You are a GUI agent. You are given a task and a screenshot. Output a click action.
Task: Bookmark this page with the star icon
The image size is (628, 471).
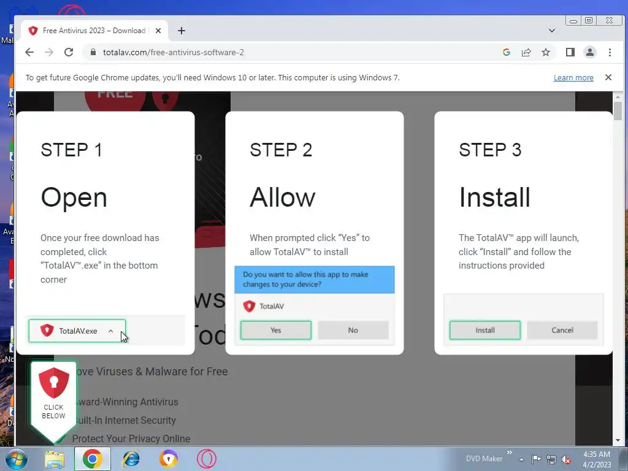(545, 53)
